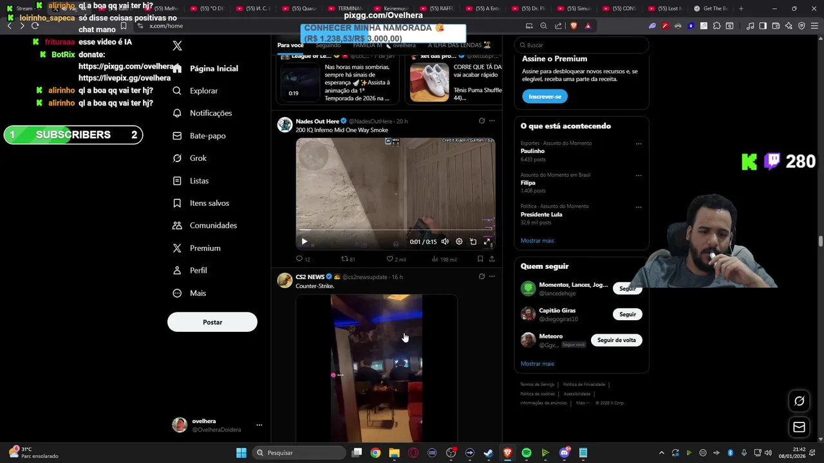Open options for Paulinho trending topic
The width and height of the screenshot is (824, 463).
(x=639, y=144)
